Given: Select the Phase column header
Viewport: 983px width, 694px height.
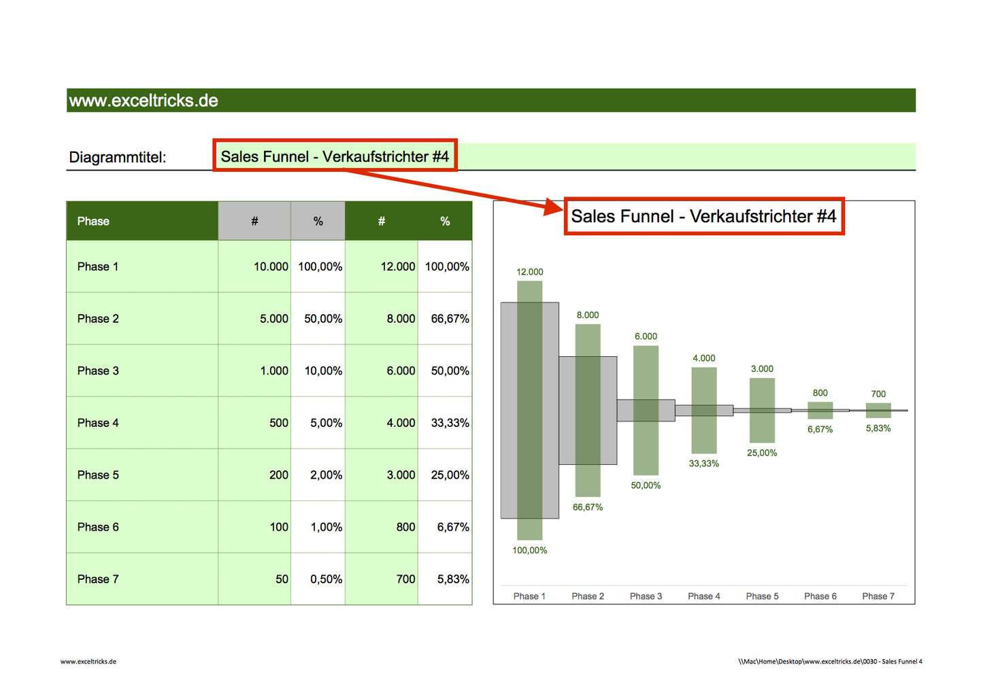Looking at the screenshot, I should coord(93,220).
